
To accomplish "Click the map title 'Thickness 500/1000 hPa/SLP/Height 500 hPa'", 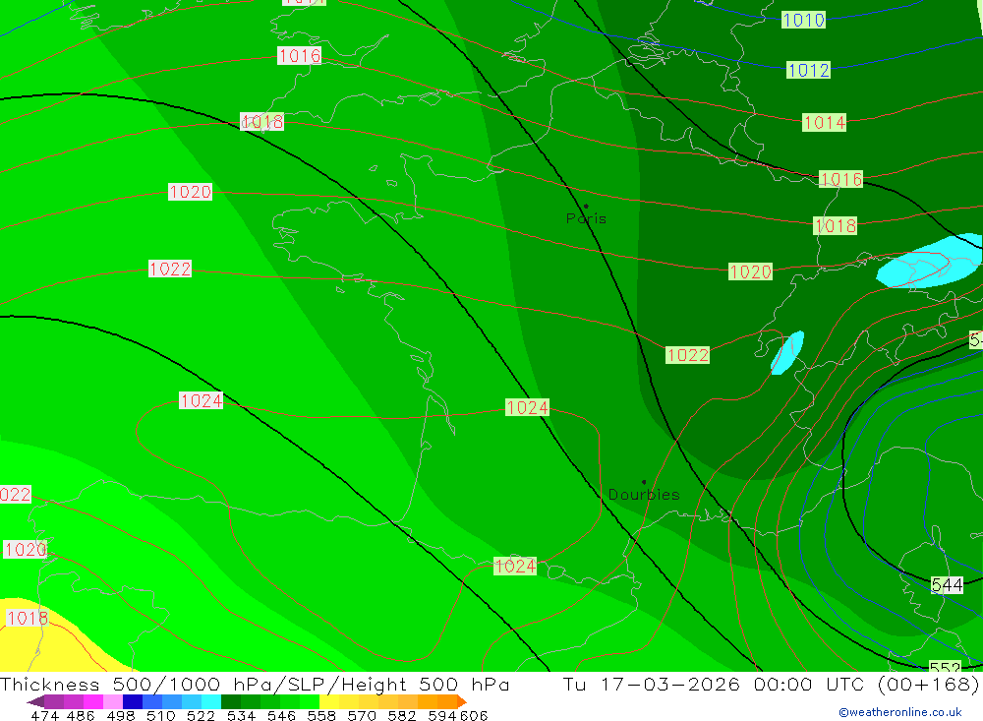I will [x=255, y=684].
